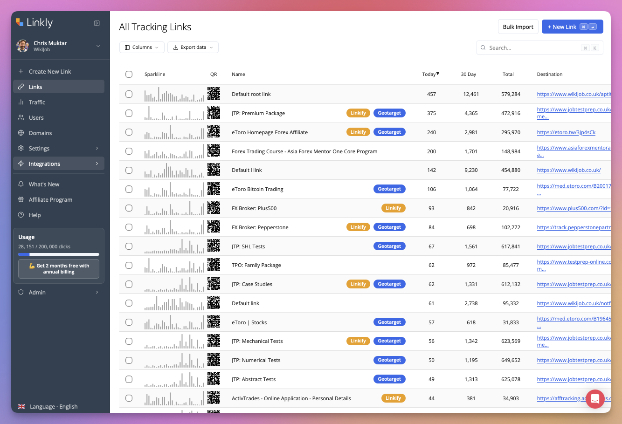Click the sparkline chart for Default root link
The image size is (622, 424).
click(174, 94)
